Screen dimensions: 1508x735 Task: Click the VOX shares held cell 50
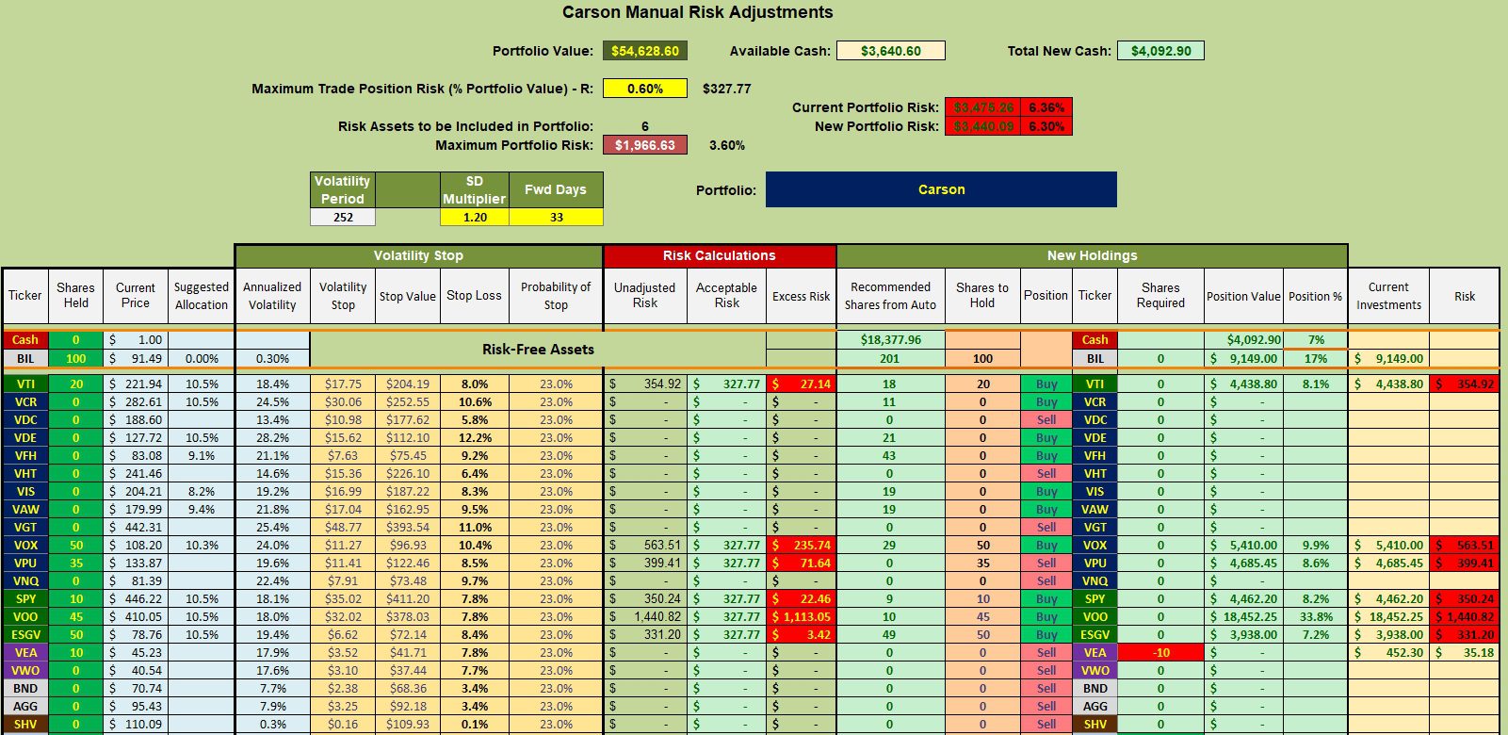click(x=75, y=546)
